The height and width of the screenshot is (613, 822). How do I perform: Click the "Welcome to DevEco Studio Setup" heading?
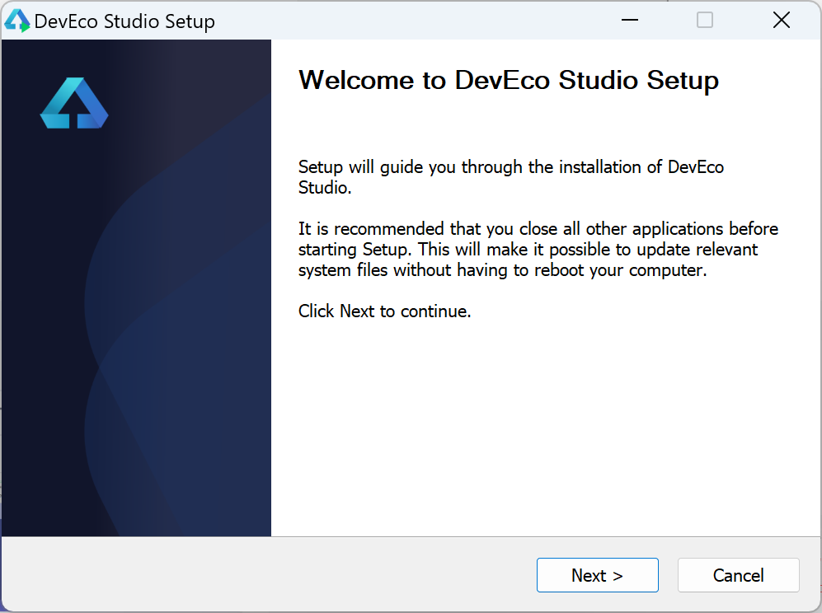click(x=508, y=80)
